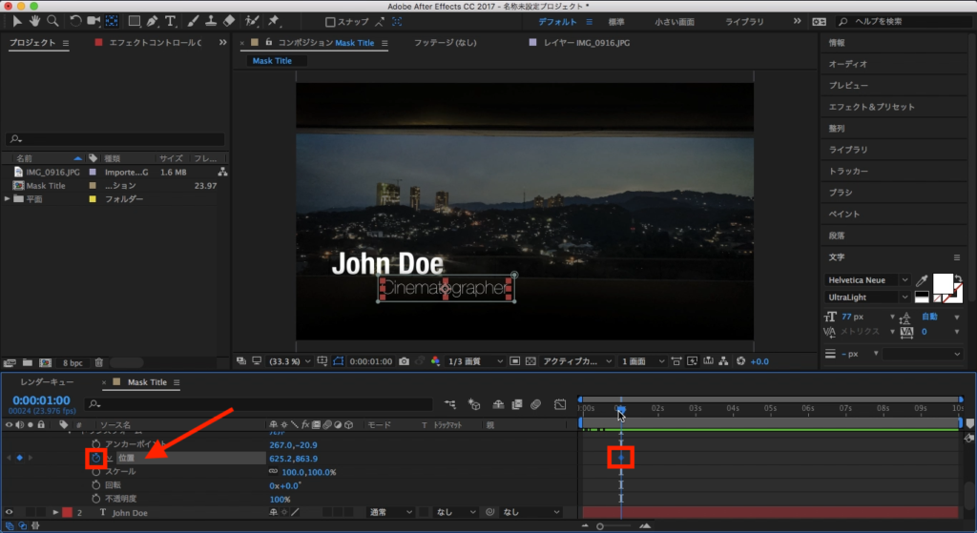Select the Hand tool
Viewport: 977px width, 533px height.
click(x=36, y=21)
